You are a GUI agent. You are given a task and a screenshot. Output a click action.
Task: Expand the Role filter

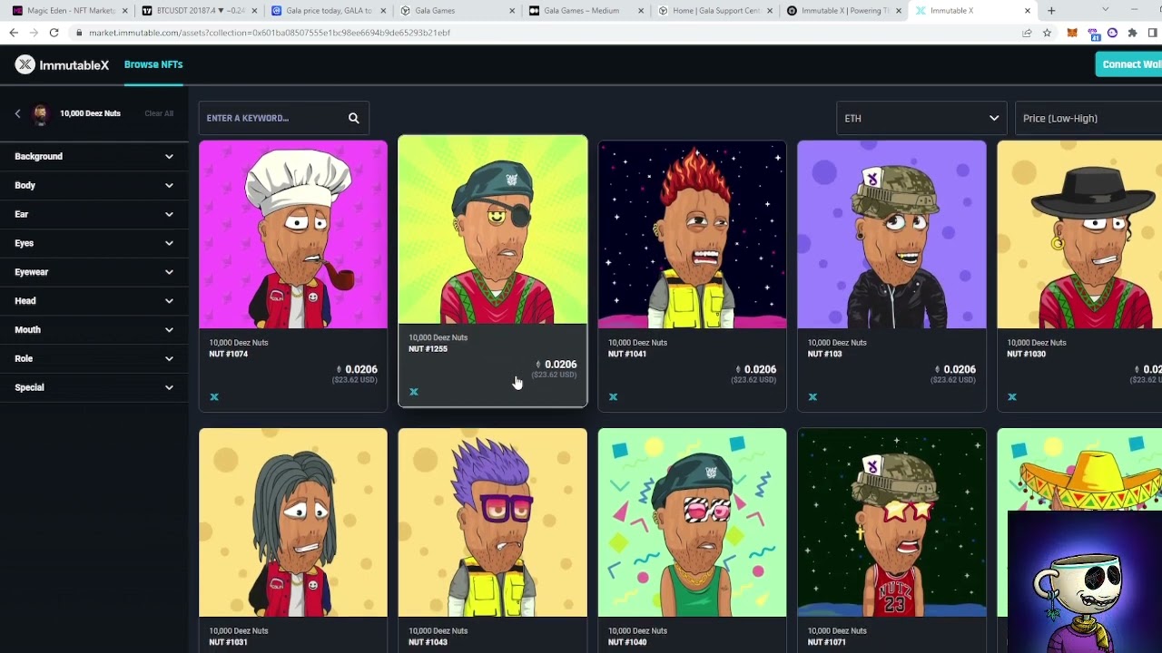[94, 358]
